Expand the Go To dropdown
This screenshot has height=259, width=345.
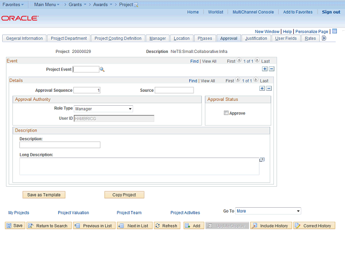point(268,211)
